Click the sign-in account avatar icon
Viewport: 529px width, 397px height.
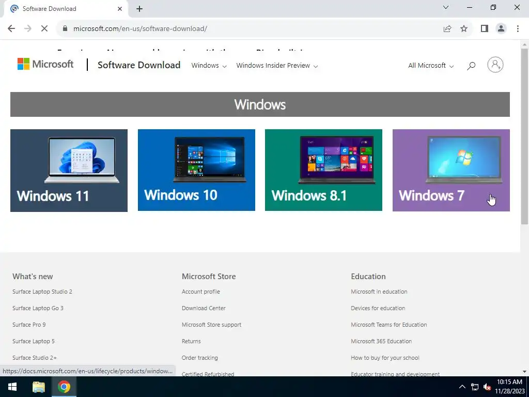pyautogui.click(x=495, y=65)
